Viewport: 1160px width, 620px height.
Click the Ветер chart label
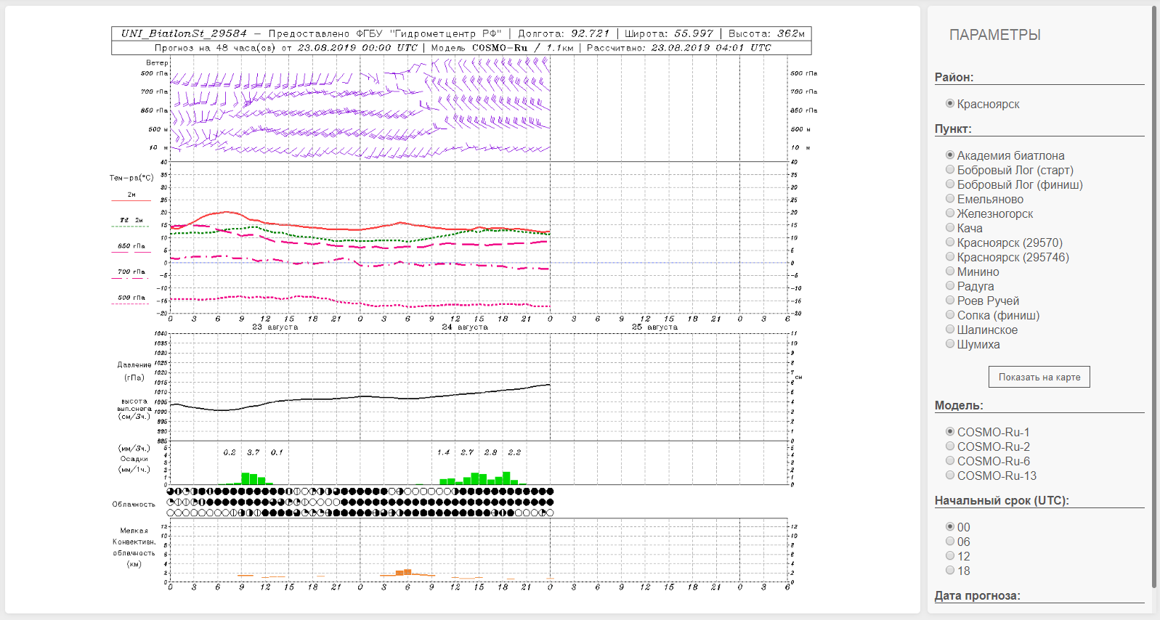click(x=157, y=63)
